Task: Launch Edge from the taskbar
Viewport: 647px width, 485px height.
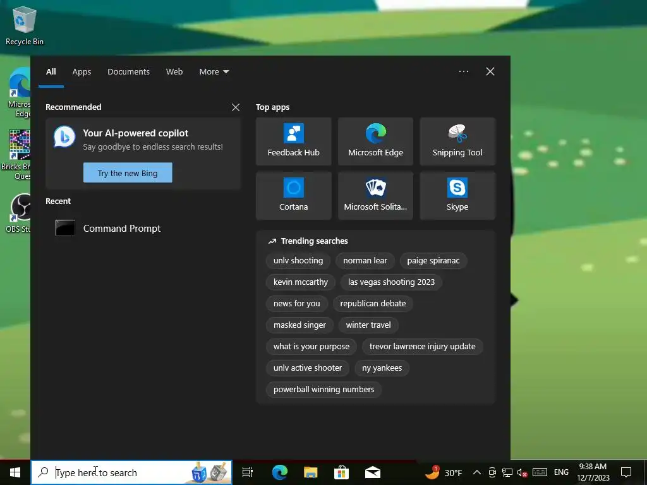Action: tap(280, 472)
